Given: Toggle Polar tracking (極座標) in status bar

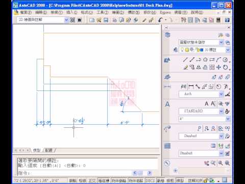Looking at the screenshot, I should [104, 180].
